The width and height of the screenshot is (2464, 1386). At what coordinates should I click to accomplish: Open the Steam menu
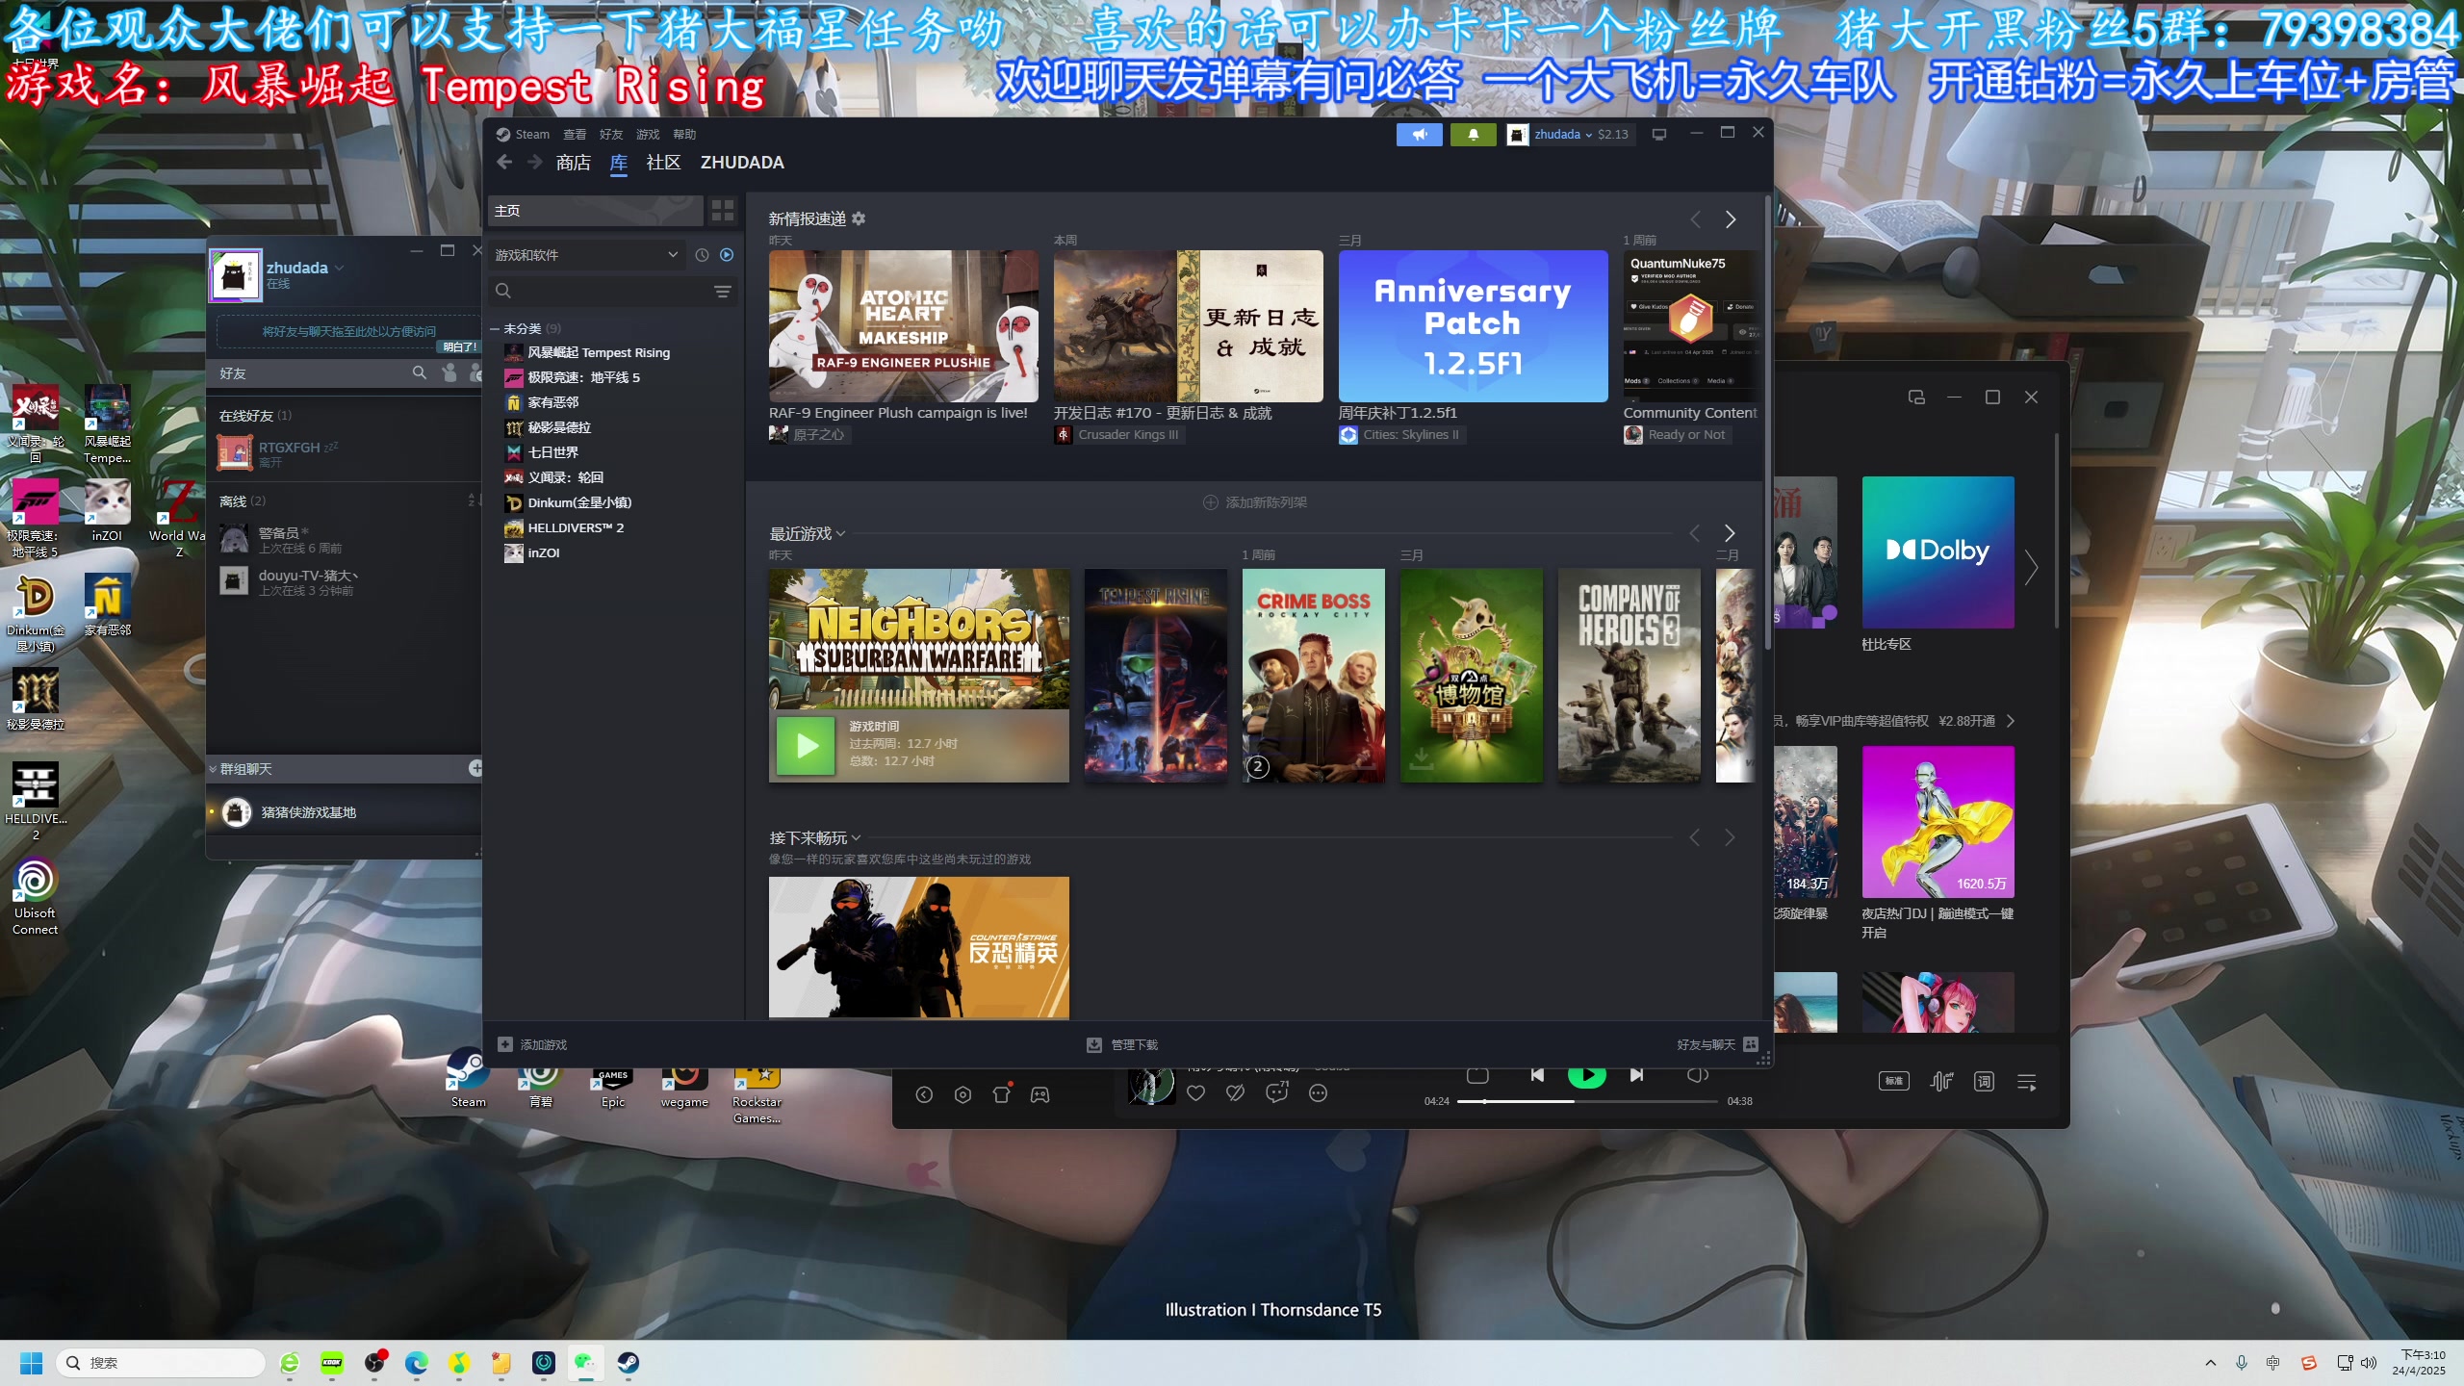pos(523,135)
